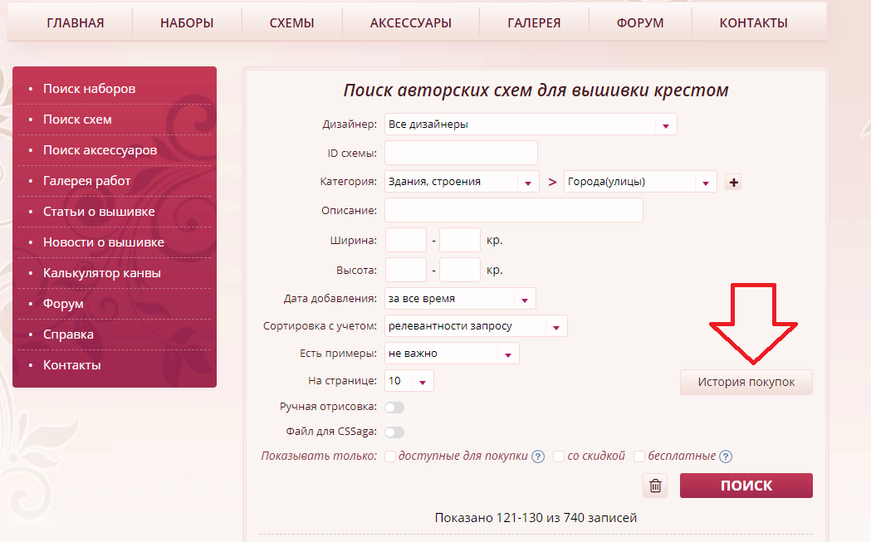Expand the 'Здания, строения' category dropdown
This screenshot has height=542, width=871.
tap(462, 182)
